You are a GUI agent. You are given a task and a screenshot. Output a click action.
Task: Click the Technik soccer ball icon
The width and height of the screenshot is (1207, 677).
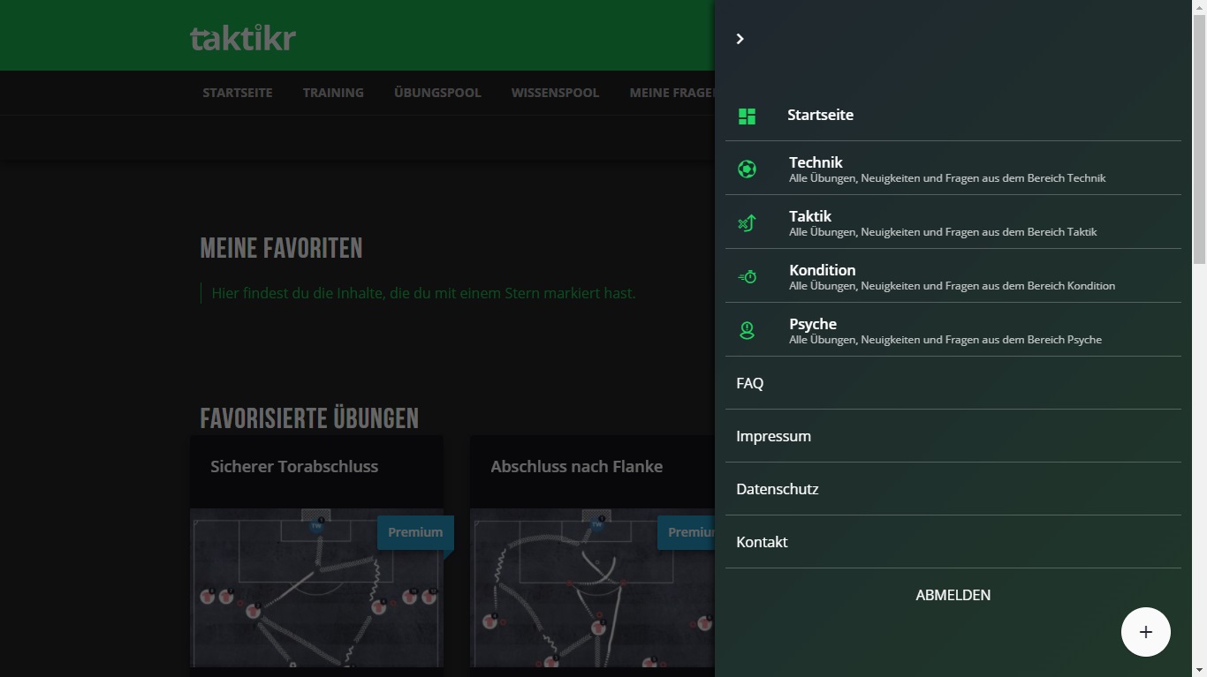(747, 169)
